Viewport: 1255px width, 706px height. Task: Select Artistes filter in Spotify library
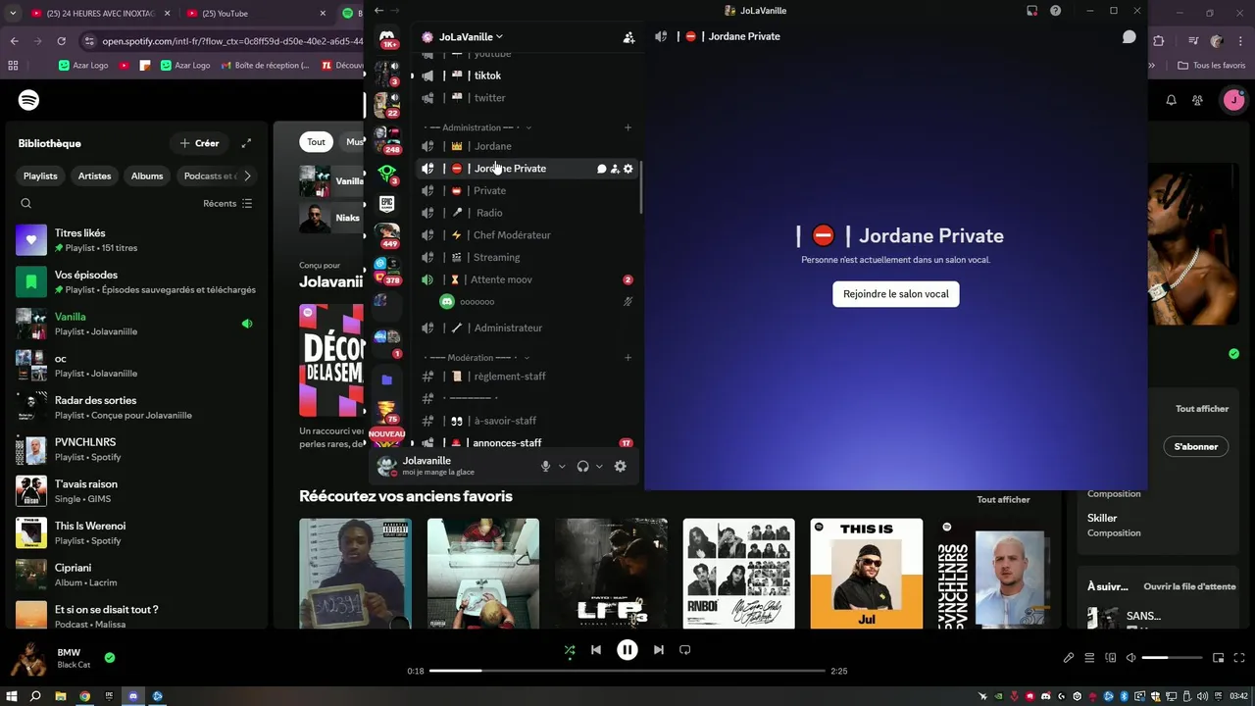pyautogui.click(x=95, y=176)
